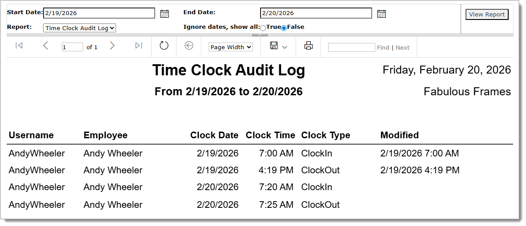Navigate back to parent report
The height and width of the screenshot is (226, 526).
tap(189, 46)
